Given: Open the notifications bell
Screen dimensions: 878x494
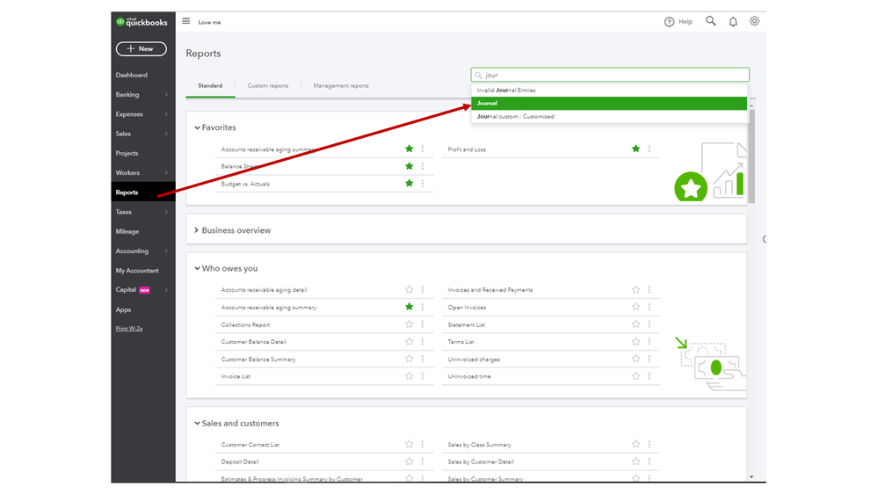Looking at the screenshot, I should pyautogui.click(x=733, y=22).
